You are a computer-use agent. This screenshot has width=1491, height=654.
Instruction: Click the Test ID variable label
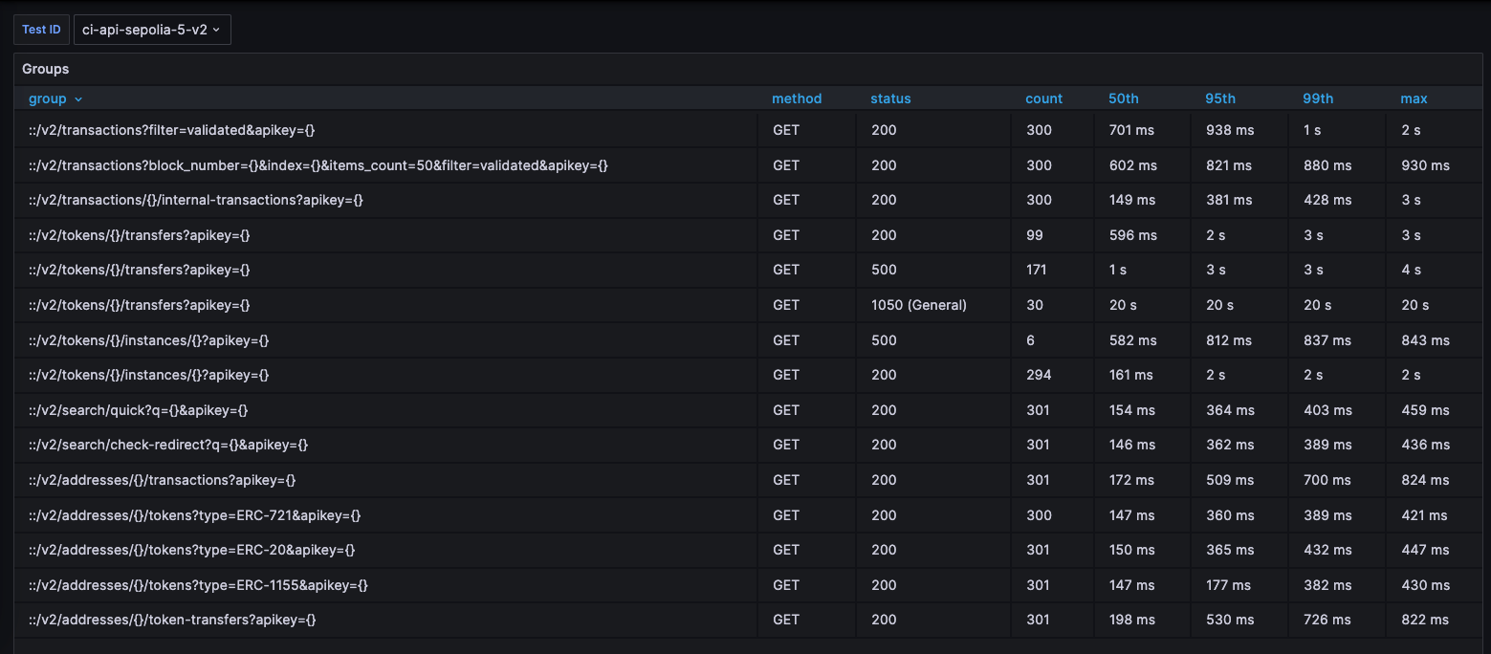pyautogui.click(x=41, y=30)
